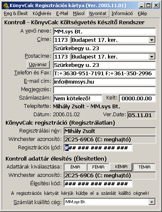Click the buyer name field MM.sys Bt.
Viewport: 162px width, 212px height.
tap(104, 31)
